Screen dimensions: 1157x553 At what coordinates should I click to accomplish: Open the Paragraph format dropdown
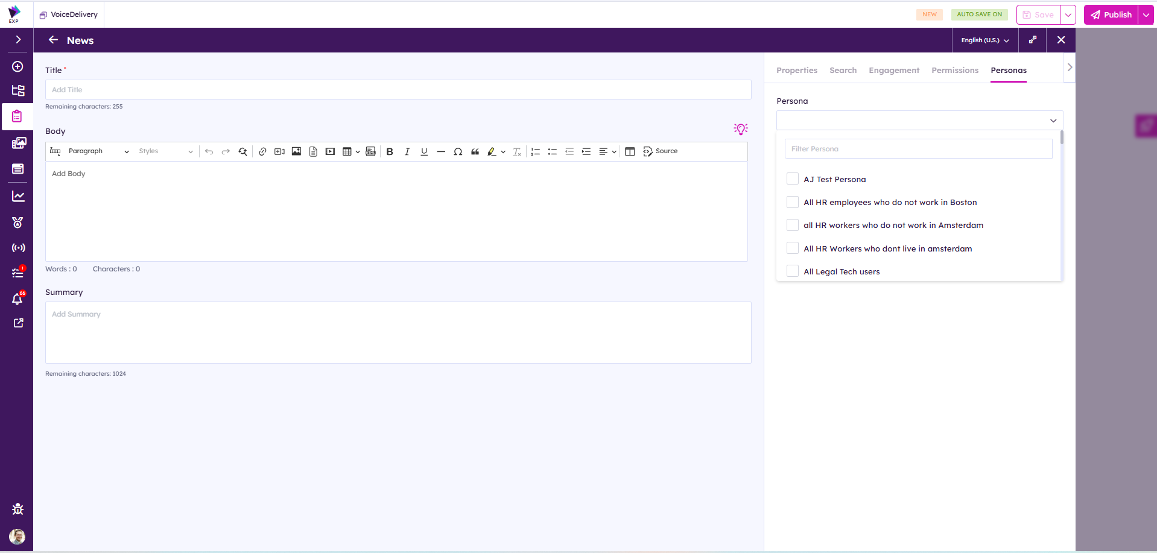(x=98, y=151)
